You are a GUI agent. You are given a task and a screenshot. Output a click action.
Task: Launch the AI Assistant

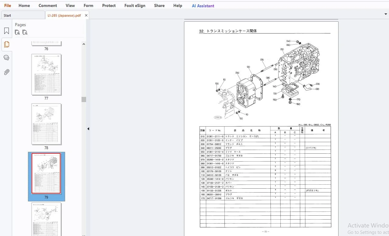point(203,5)
